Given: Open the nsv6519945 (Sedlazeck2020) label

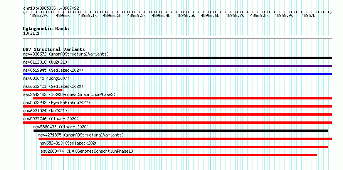Looking at the screenshot, I should pyautogui.click(x=53, y=70).
